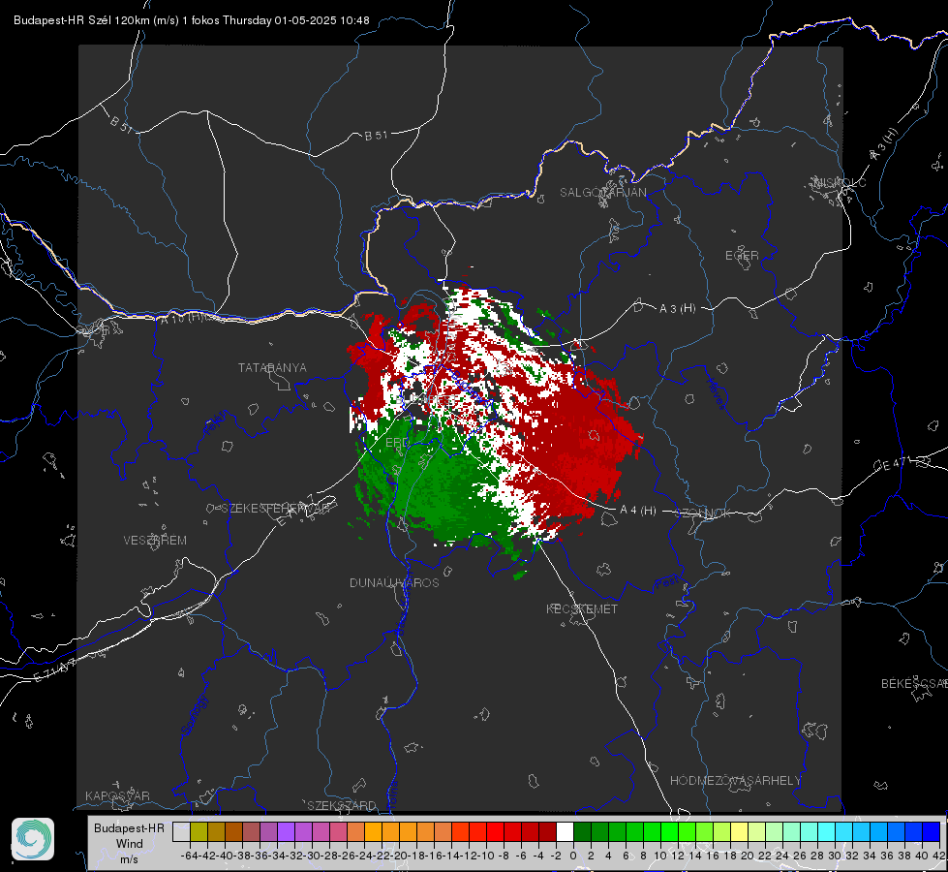Select the dark green swatch between 0 and 2

pos(582,831)
